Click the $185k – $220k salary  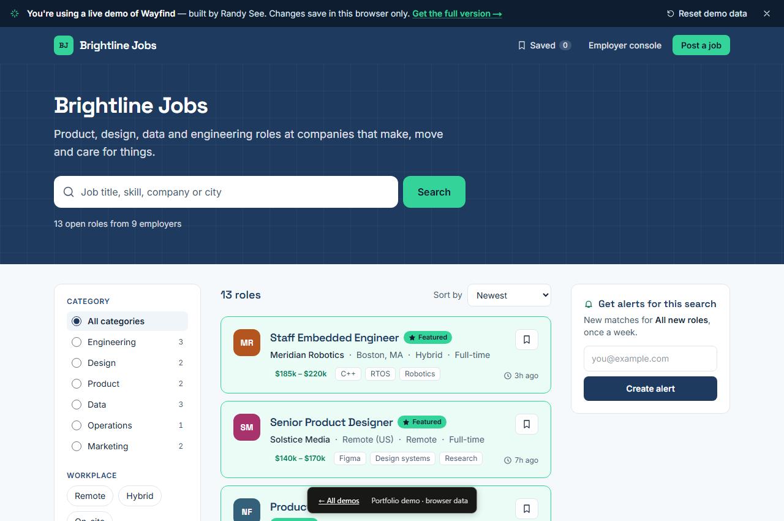[301, 374]
